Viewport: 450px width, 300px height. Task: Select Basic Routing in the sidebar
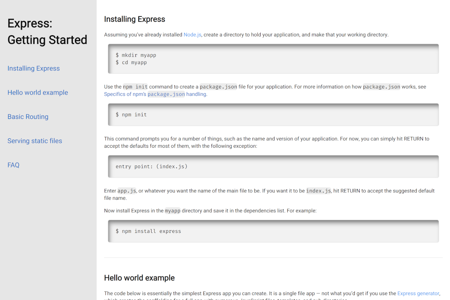click(x=28, y=117)
